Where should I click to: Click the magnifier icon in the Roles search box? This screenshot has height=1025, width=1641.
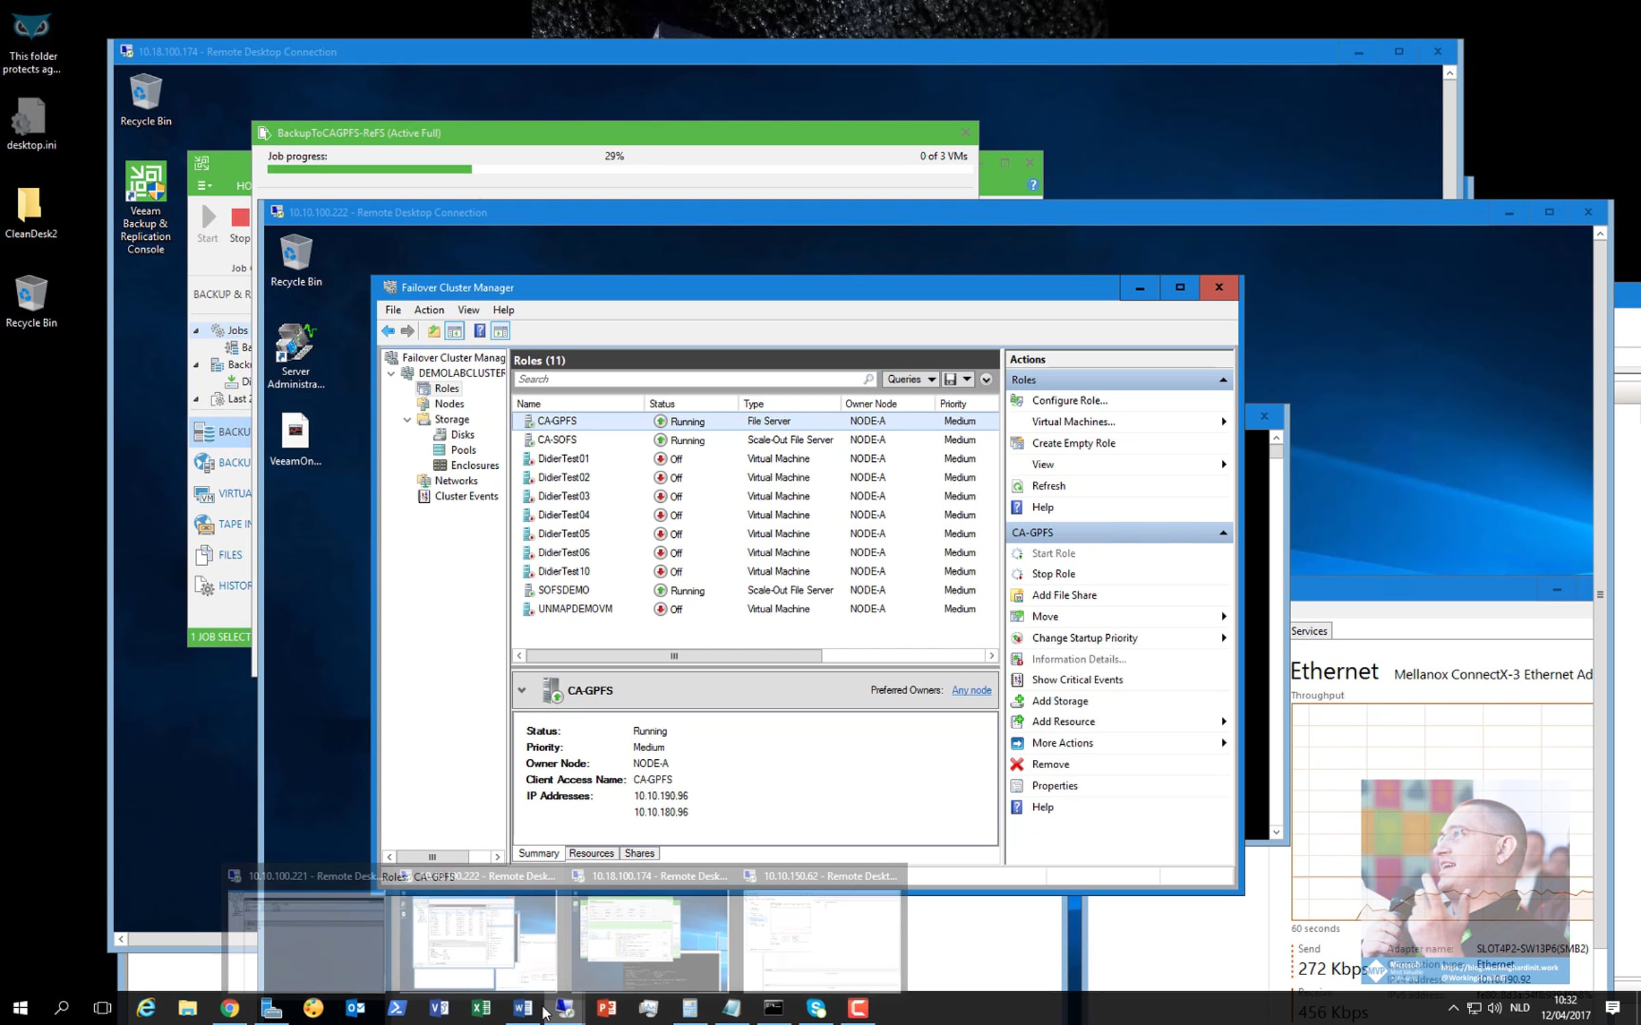click(868, 379)
